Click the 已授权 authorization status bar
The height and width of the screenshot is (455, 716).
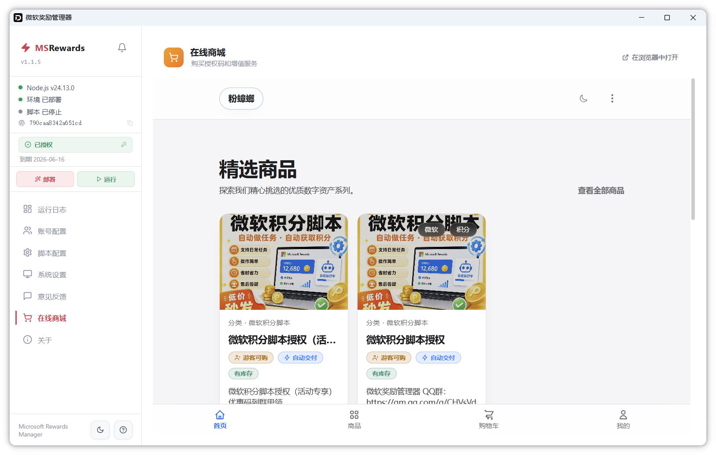pos(75,145)
